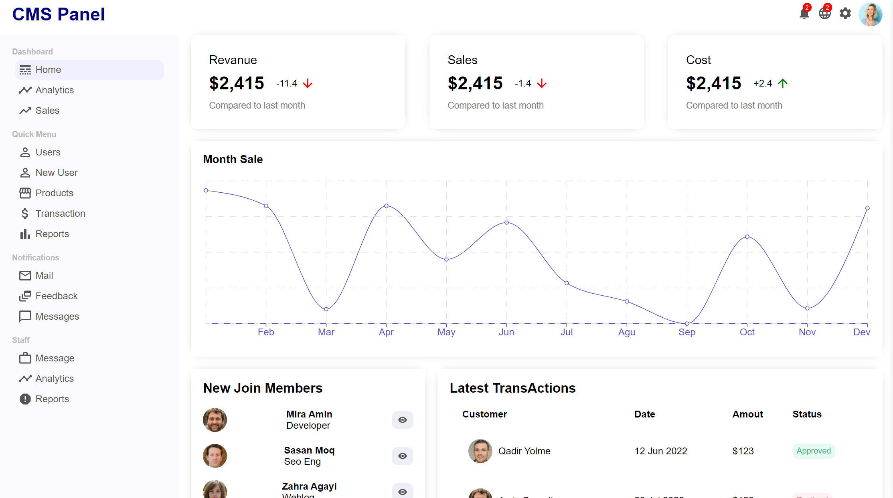Open the Products store icon

point(25,193)
